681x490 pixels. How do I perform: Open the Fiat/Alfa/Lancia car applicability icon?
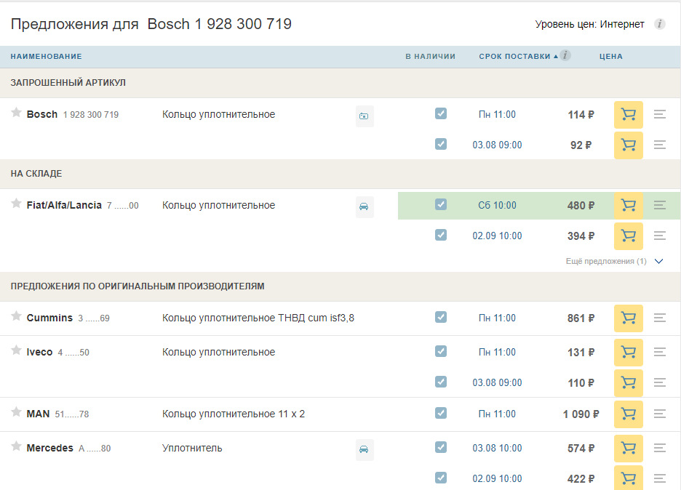point(364,206)
